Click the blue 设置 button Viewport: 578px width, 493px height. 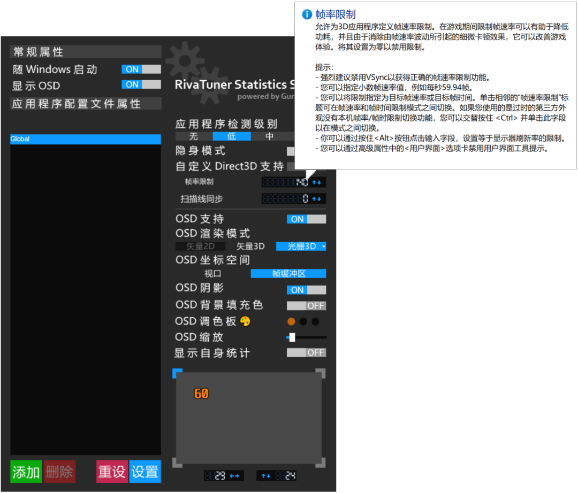(145, 472)
